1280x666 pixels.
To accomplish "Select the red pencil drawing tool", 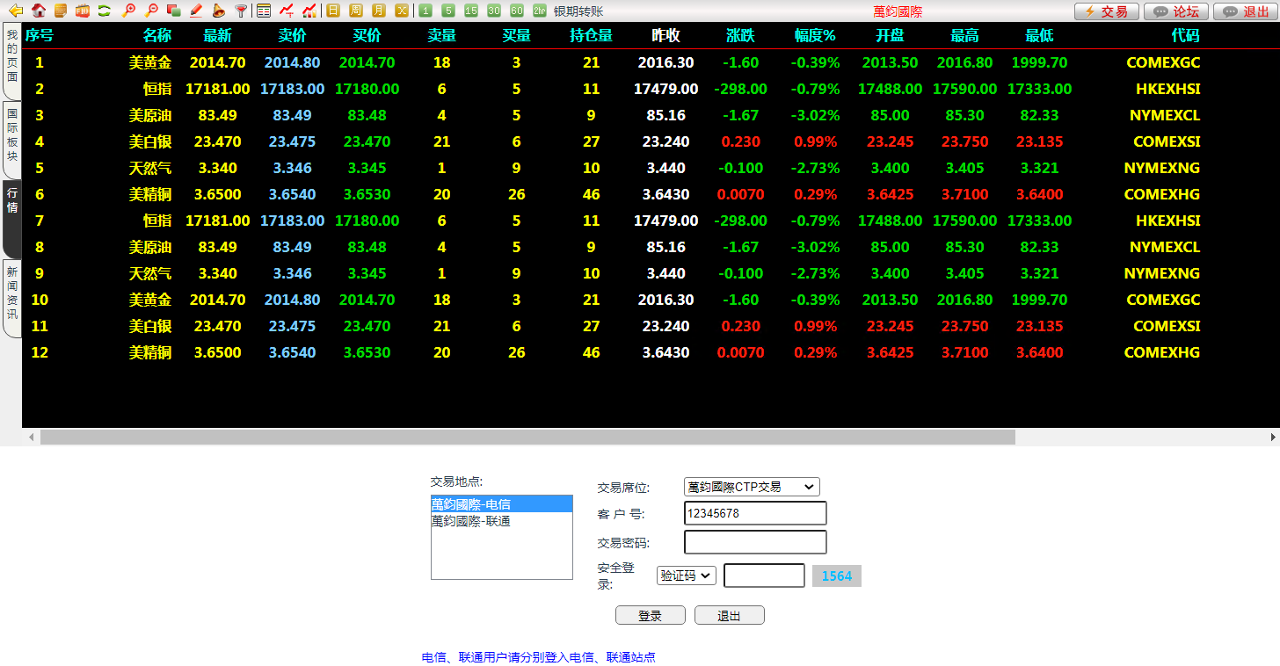I will point(196,11).
